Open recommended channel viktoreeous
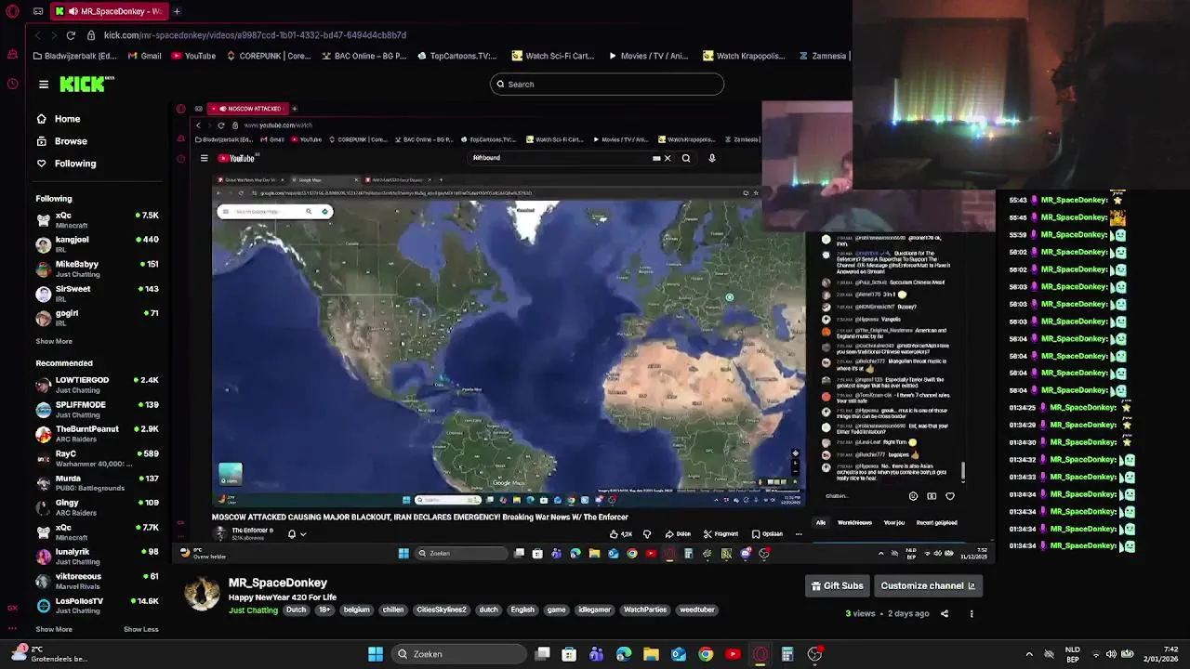 pos(97,581)
